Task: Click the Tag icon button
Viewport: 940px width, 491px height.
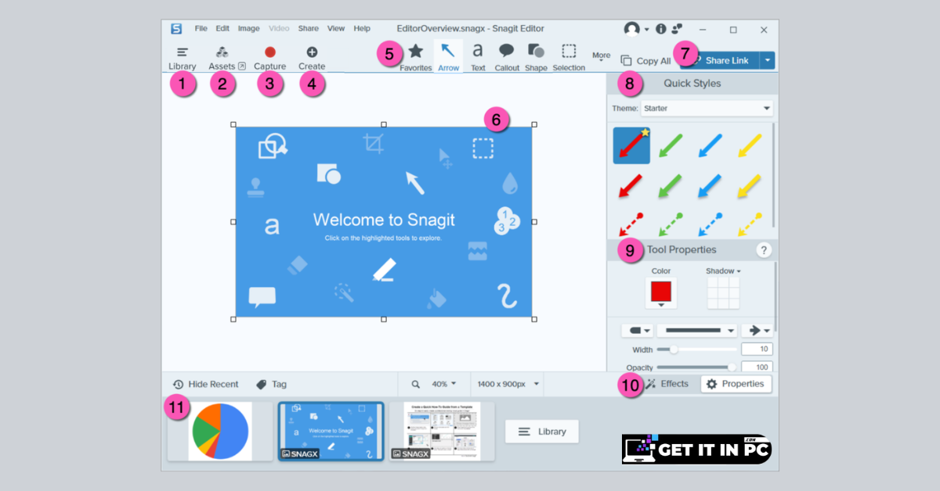Action: tap(271, 384)
